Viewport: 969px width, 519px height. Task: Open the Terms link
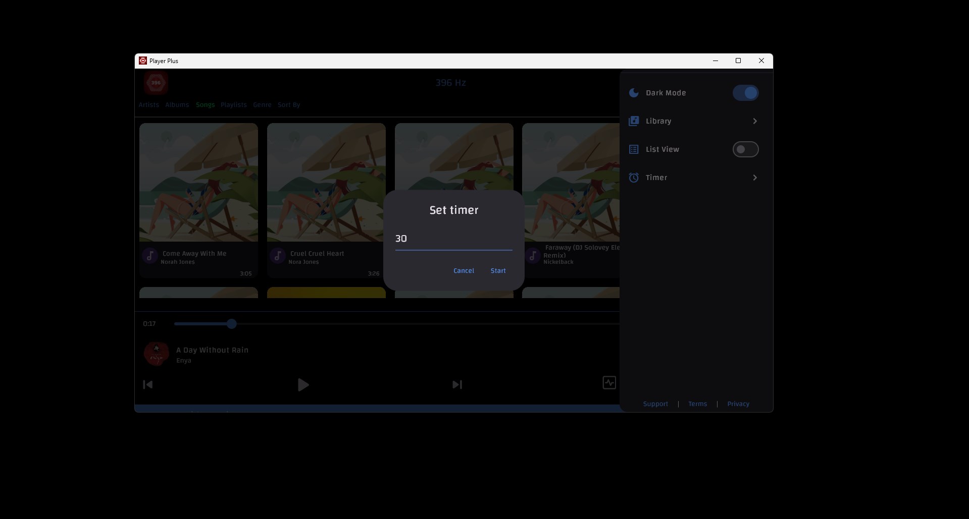coord(698,404)
